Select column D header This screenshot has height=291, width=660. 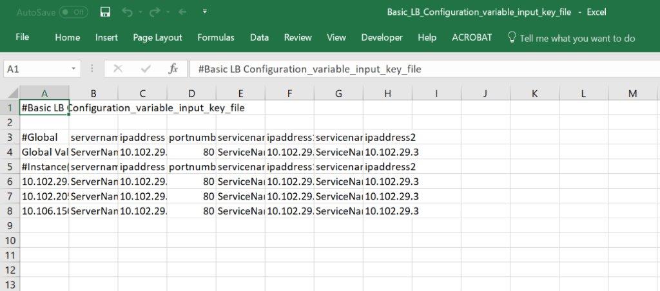pyautogui.click(x=191, y=93)
